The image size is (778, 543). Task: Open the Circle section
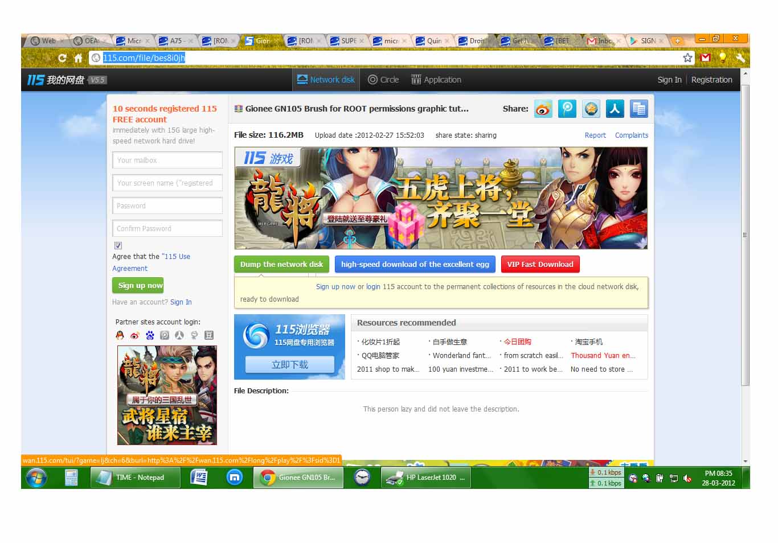pos(383,80)
